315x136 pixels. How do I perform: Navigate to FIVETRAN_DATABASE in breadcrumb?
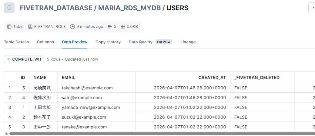click(56, 8)
